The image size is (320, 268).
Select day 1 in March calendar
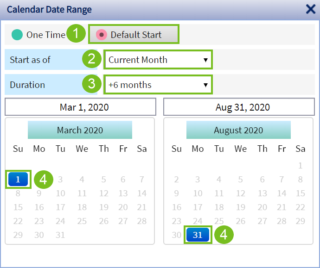[x=18, y=179]
